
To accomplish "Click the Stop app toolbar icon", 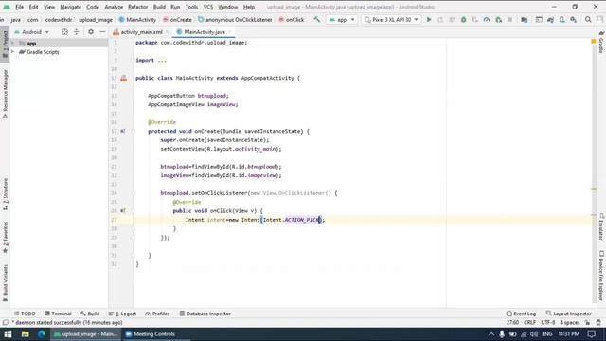I will point(509,19).
